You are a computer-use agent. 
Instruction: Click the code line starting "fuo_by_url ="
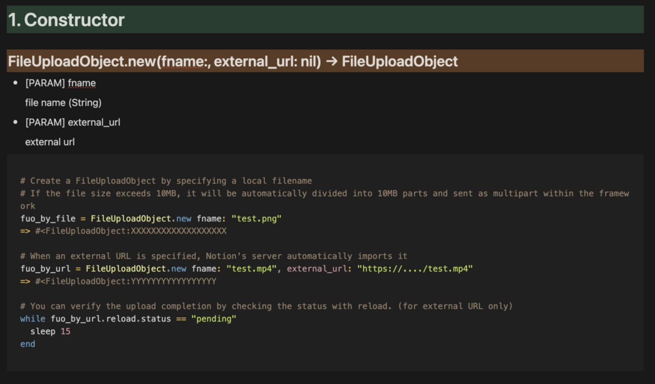point(246,269)
